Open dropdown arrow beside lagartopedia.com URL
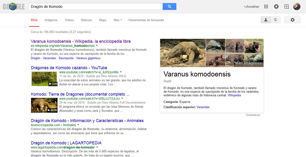 tap(97, 147)
